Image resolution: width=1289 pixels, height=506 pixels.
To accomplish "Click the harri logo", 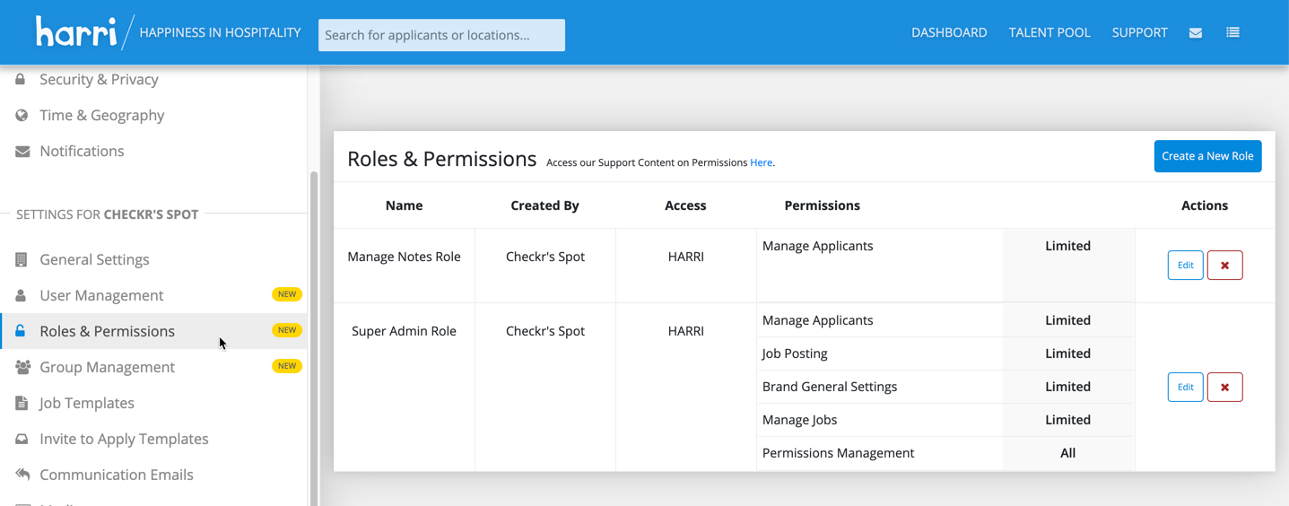I will pyautogui.click(x=76, y=32).
